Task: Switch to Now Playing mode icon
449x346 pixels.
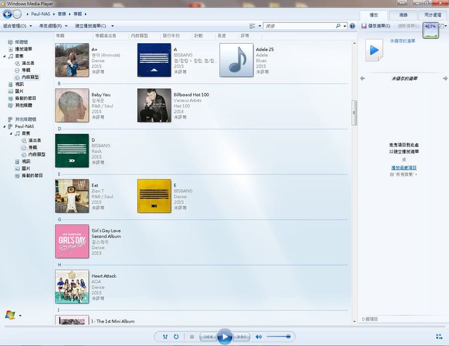Action: pos(439,337)
